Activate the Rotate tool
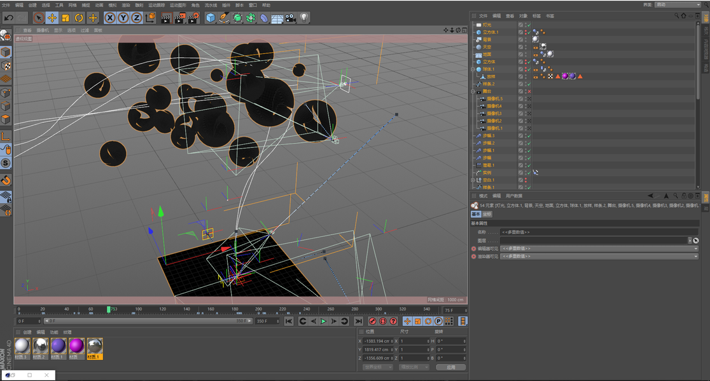This screenshot has height=381, width=710. (79, 18)
